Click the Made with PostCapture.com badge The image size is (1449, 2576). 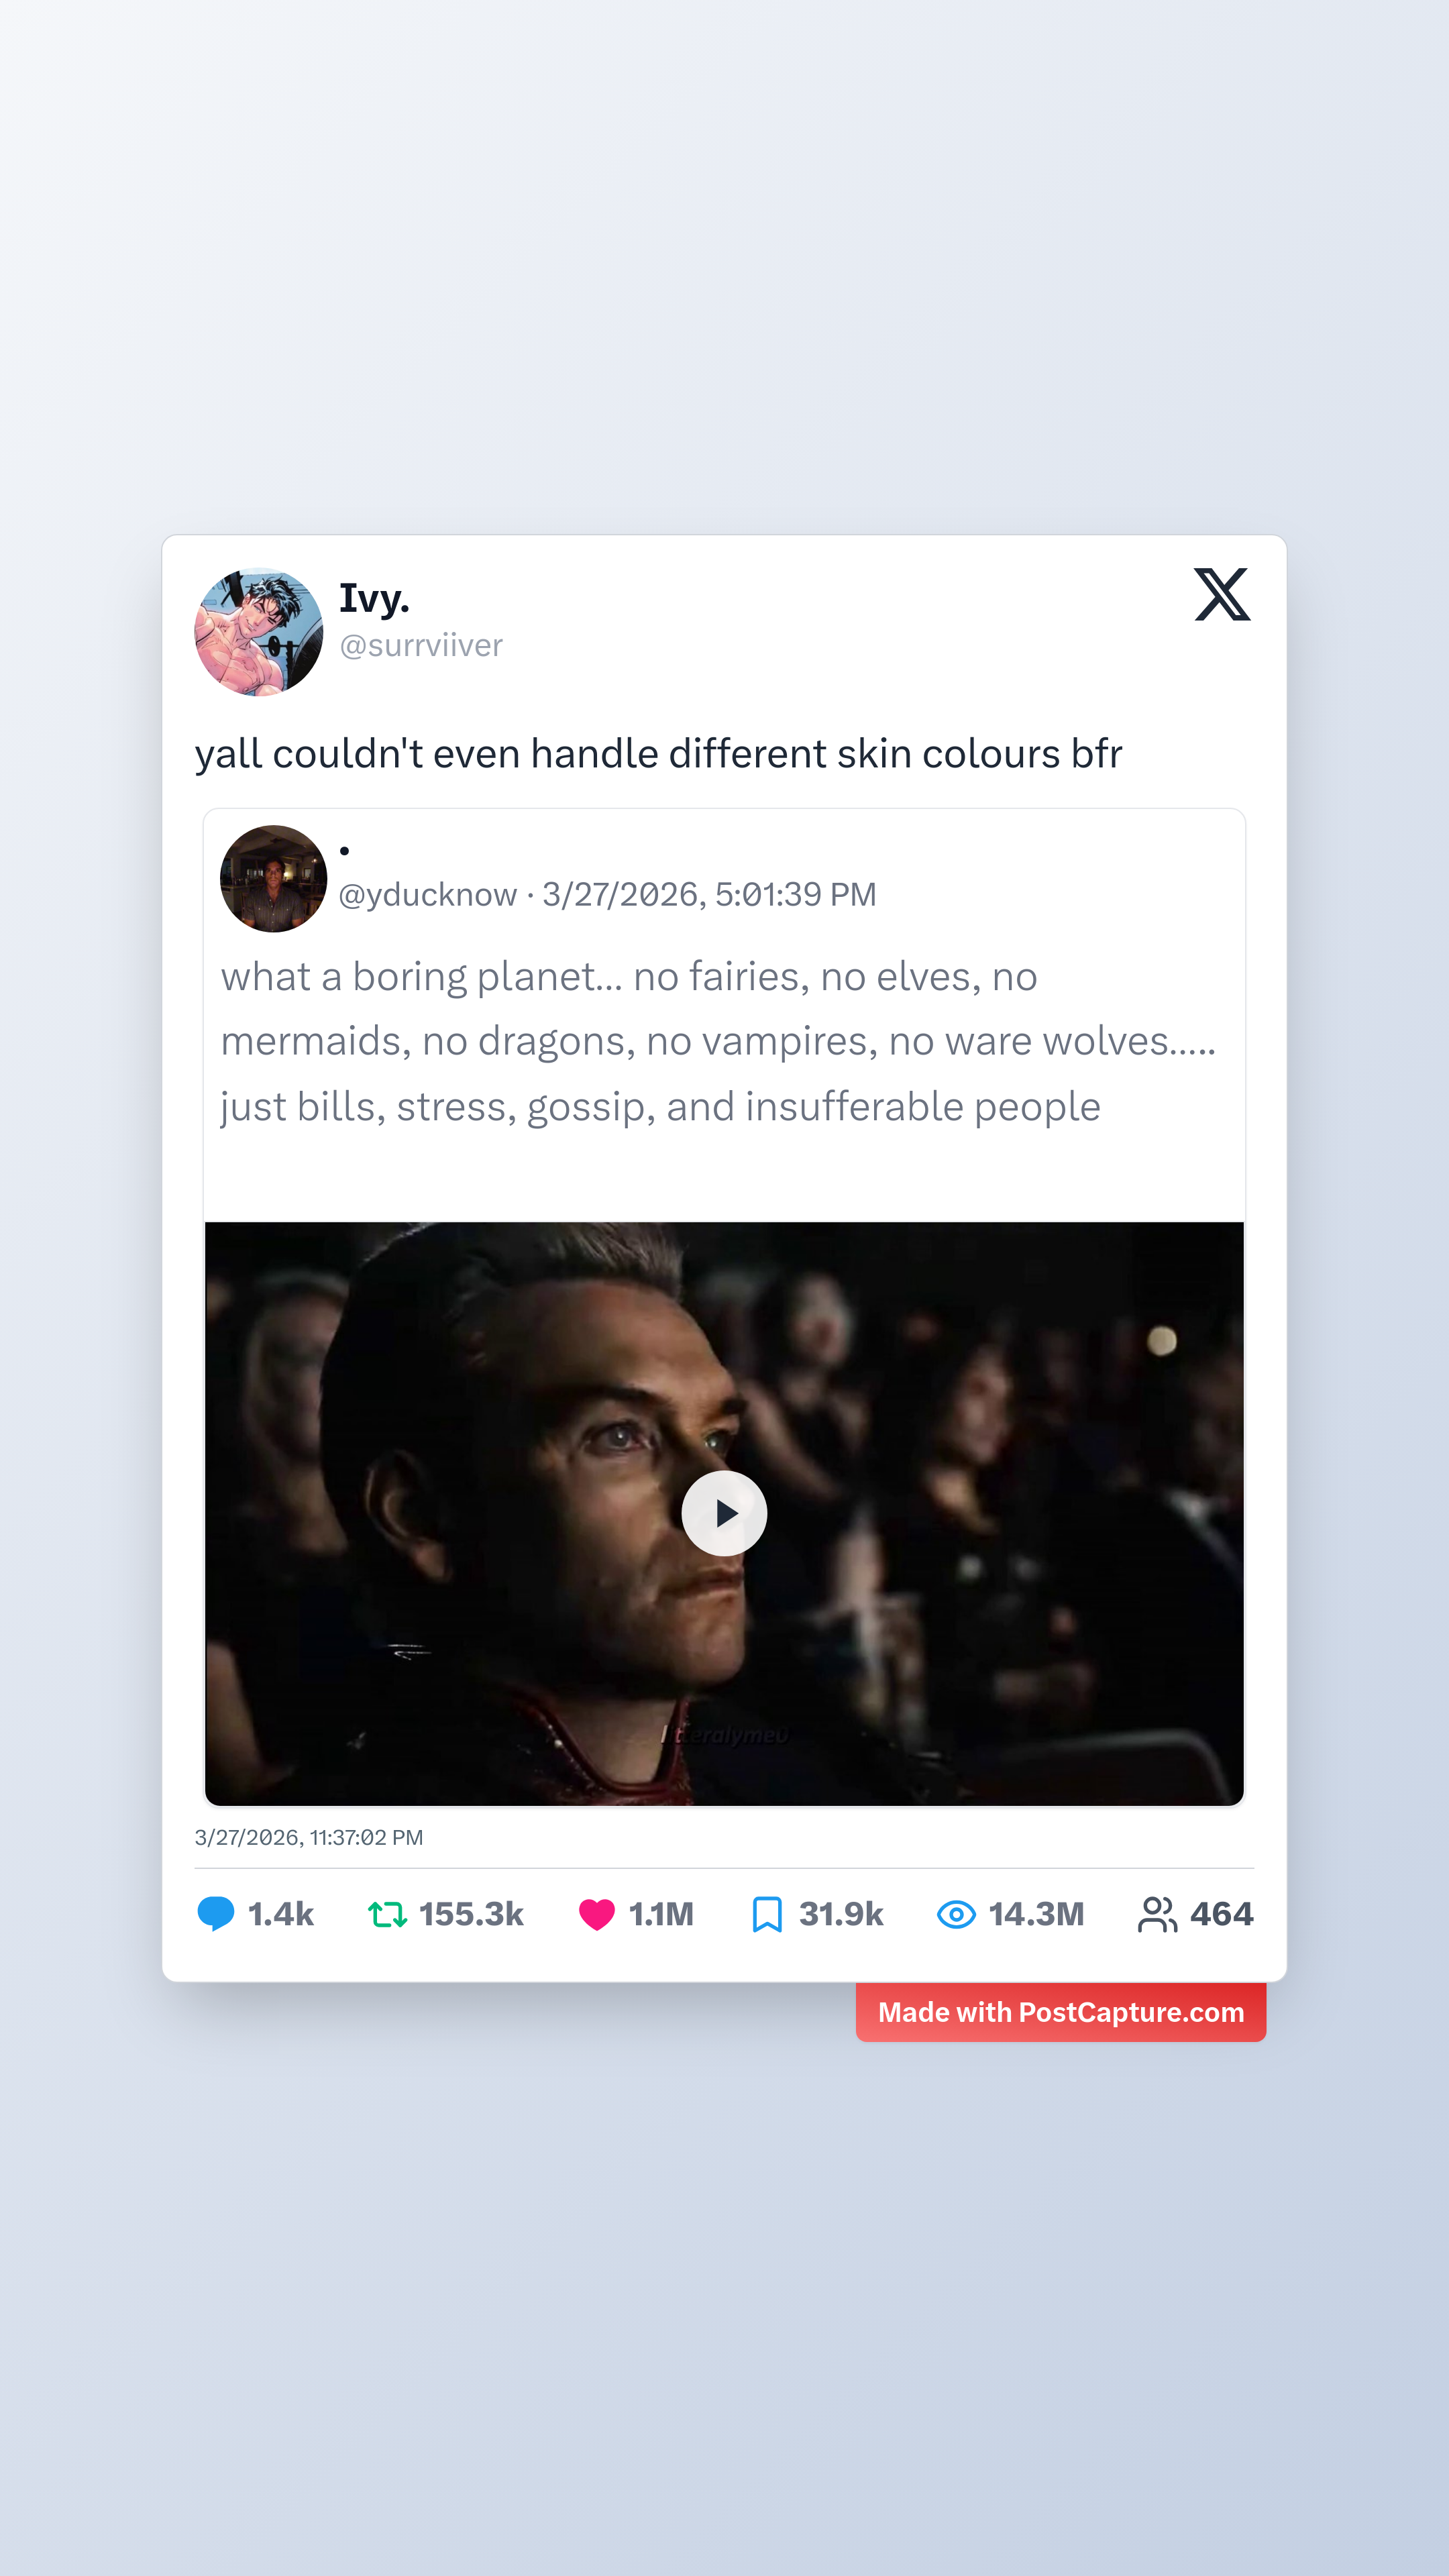click(1060, 2012)
